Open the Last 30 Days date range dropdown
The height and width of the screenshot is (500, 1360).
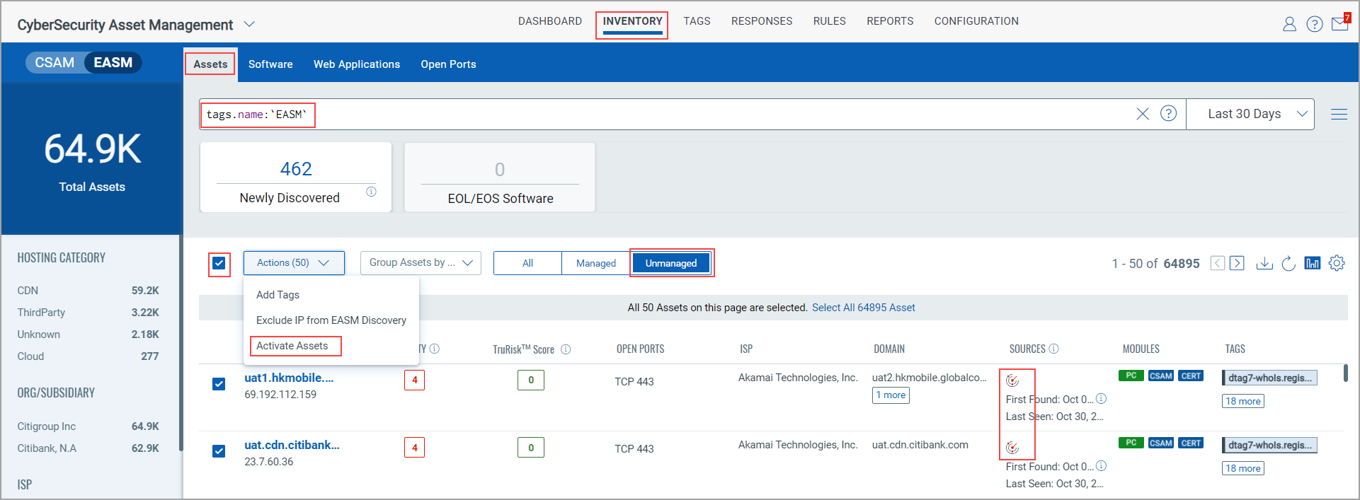pyautogui.click(x=1250, y=114)
